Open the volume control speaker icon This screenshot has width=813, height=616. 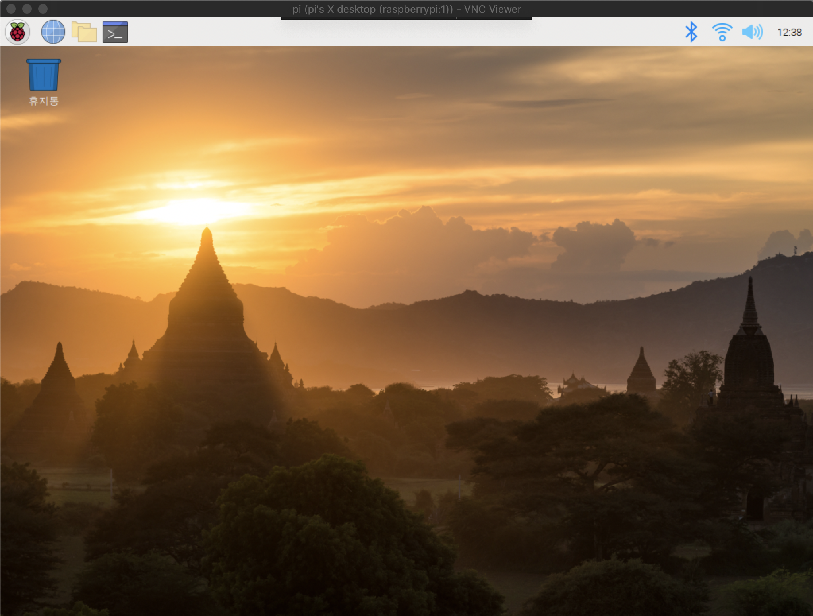pos(752,32)
